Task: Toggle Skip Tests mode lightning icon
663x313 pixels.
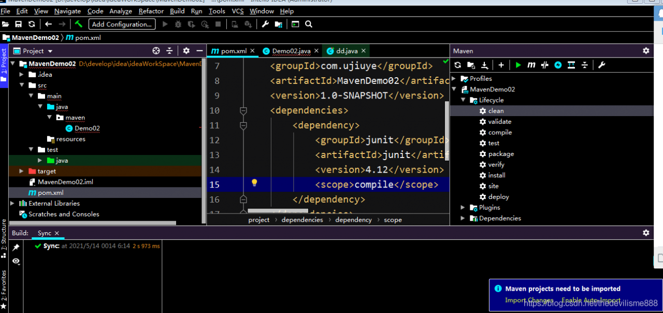Action: pyautogui.click(x=558, y=65)
